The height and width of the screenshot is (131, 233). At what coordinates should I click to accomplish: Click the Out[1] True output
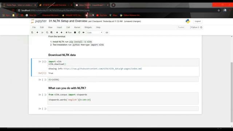[51, 73]
